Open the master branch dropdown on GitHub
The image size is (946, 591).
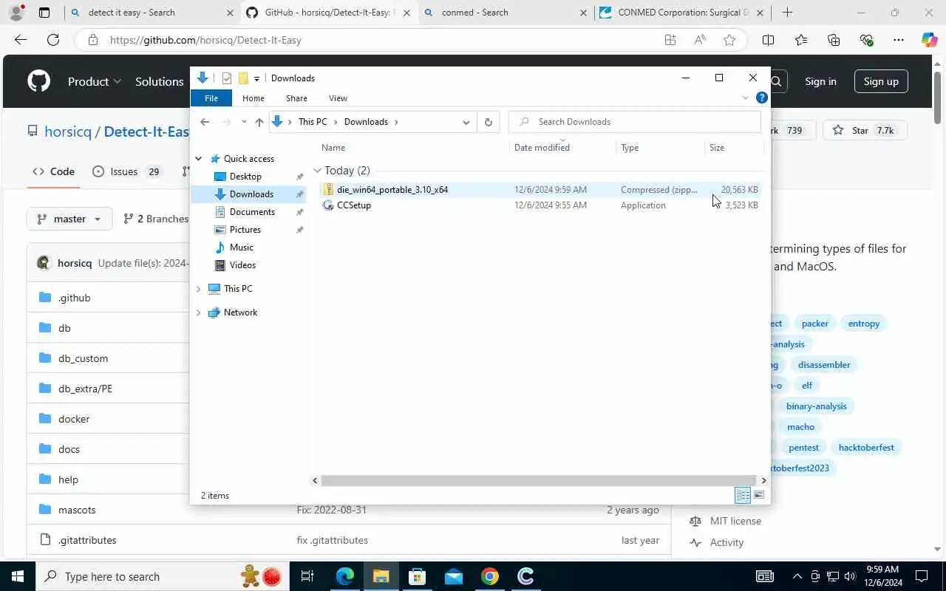click(x=69, y=219)
